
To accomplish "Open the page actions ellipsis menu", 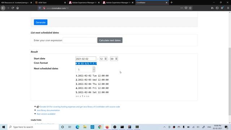I will [x=182, y=8].
